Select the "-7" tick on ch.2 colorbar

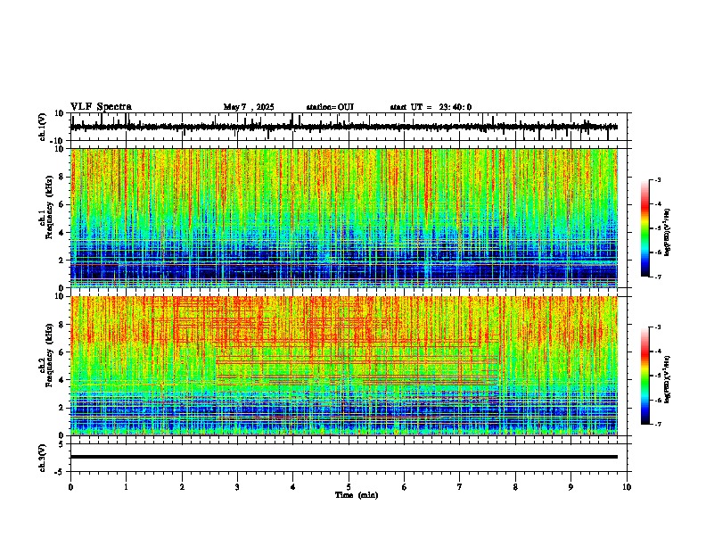(x=657, y=424)
